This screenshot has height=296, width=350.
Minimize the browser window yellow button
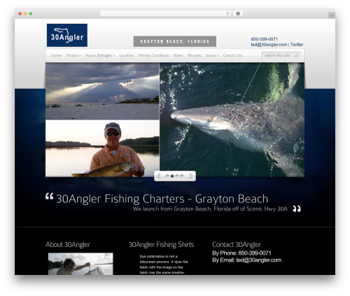(x=25, y=14)
